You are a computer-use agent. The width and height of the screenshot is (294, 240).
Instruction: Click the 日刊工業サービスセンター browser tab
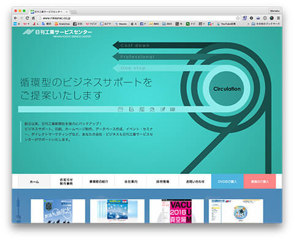pyautogui.click(x=49, y=12)
